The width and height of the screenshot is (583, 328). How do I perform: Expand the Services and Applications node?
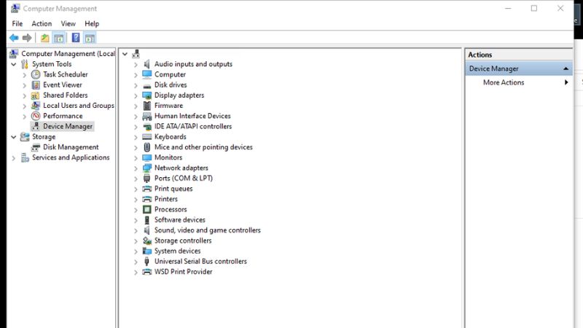14,158
